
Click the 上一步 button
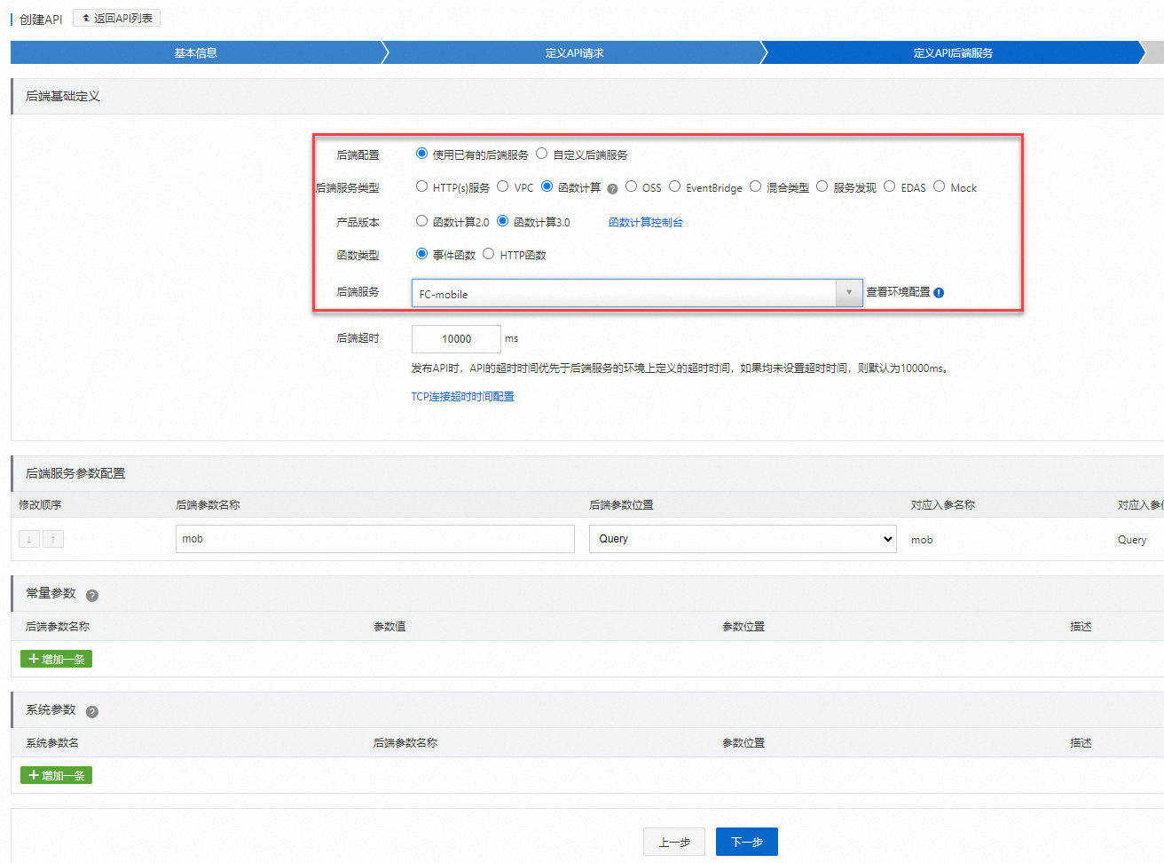pos(674,842)
